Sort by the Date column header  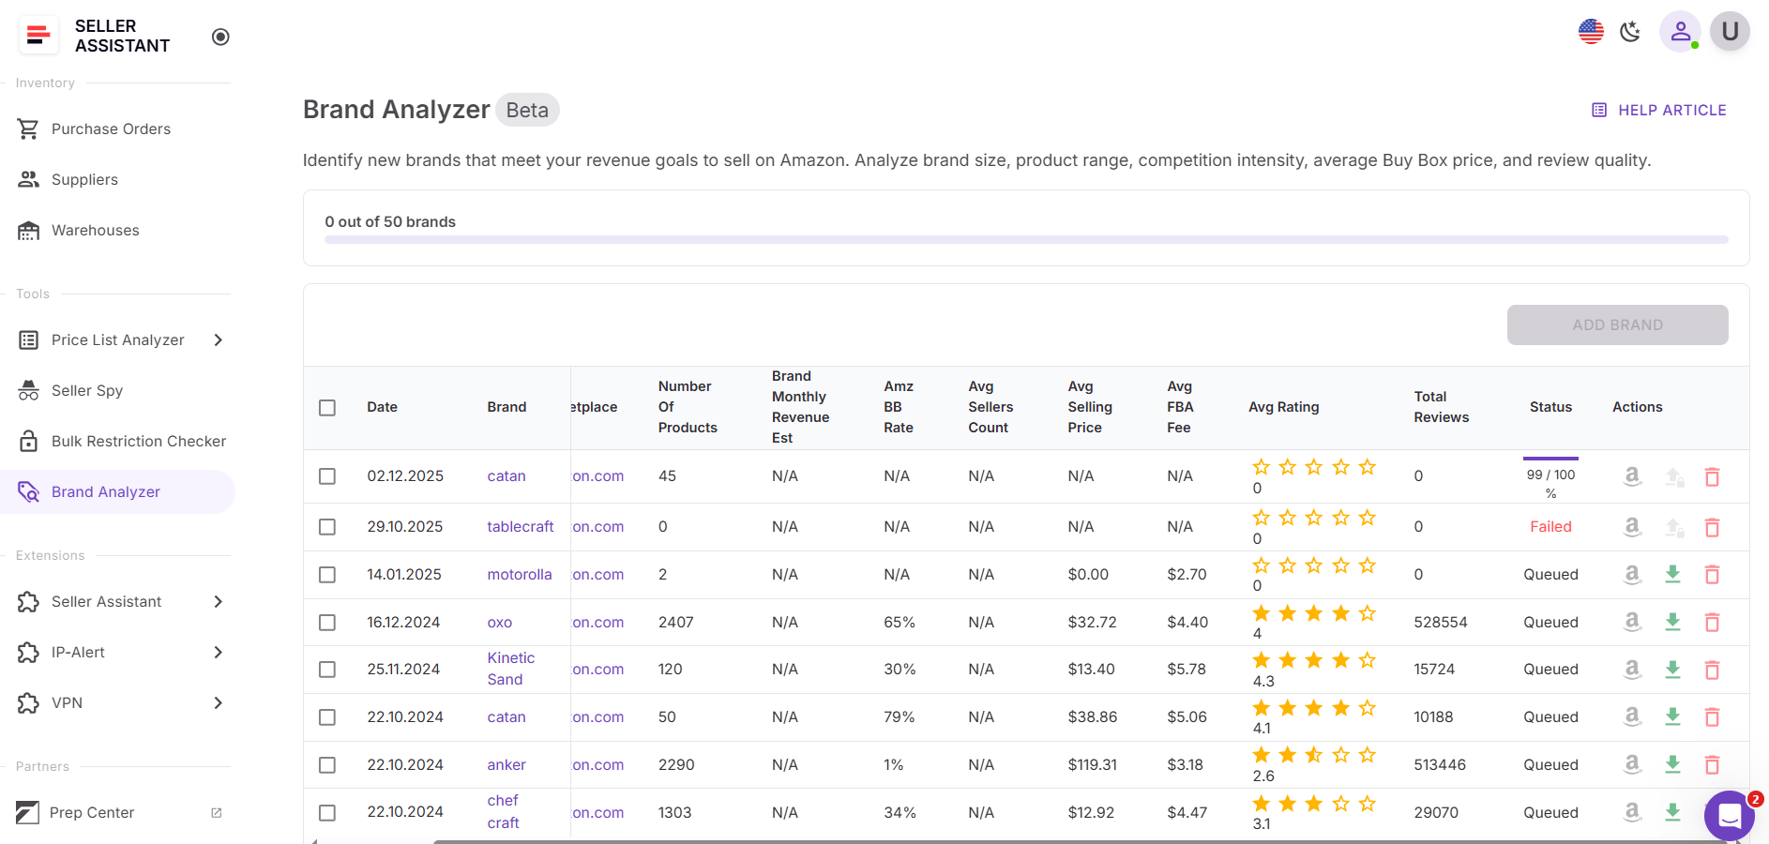click(382, 407)
